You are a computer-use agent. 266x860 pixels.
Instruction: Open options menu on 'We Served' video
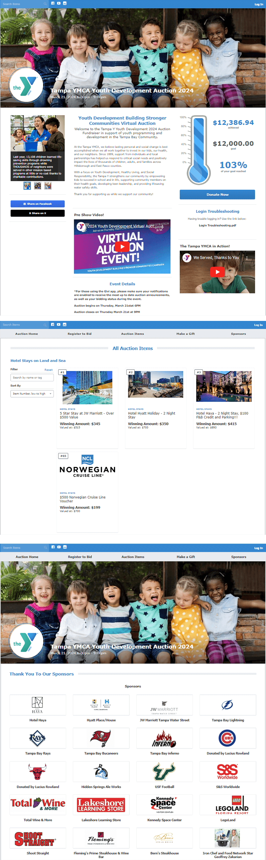[247, 258]
